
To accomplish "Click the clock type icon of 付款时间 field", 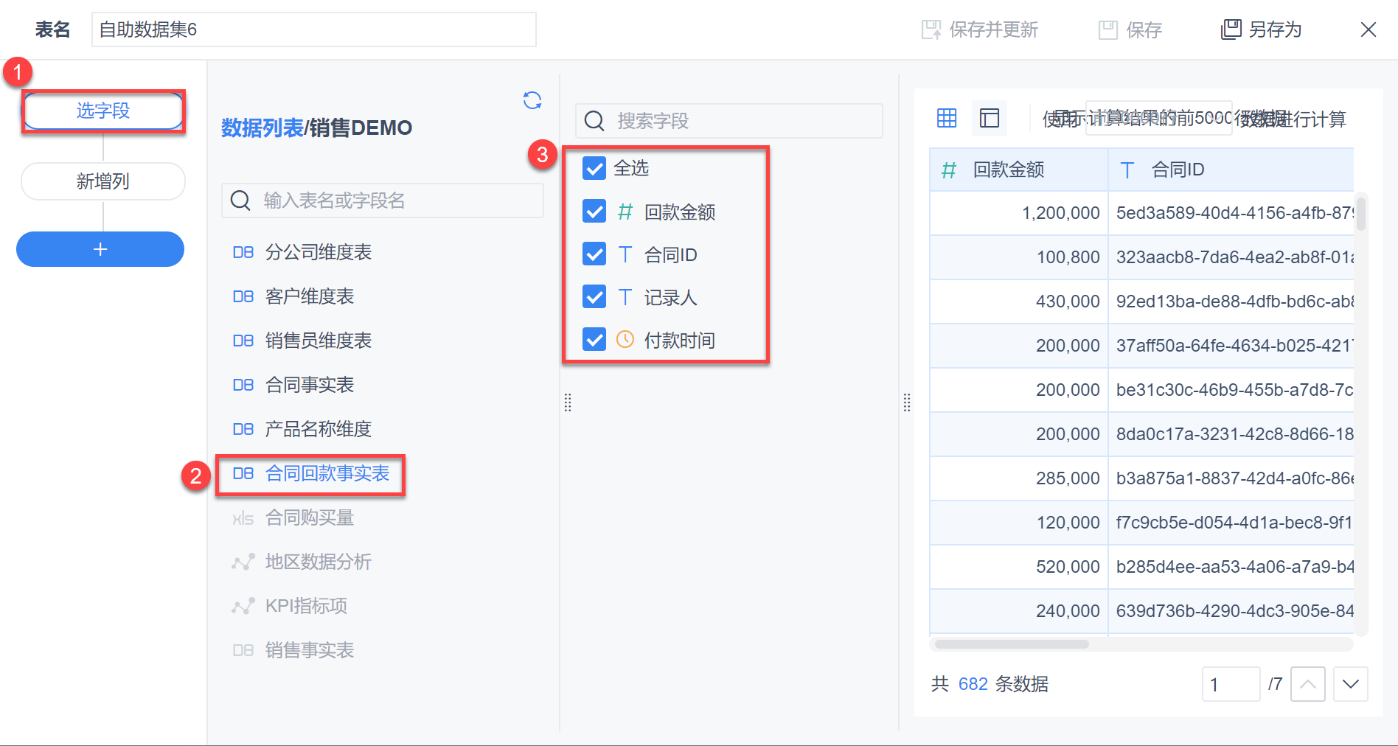I will pyautogui.click(x=625, y=339).
